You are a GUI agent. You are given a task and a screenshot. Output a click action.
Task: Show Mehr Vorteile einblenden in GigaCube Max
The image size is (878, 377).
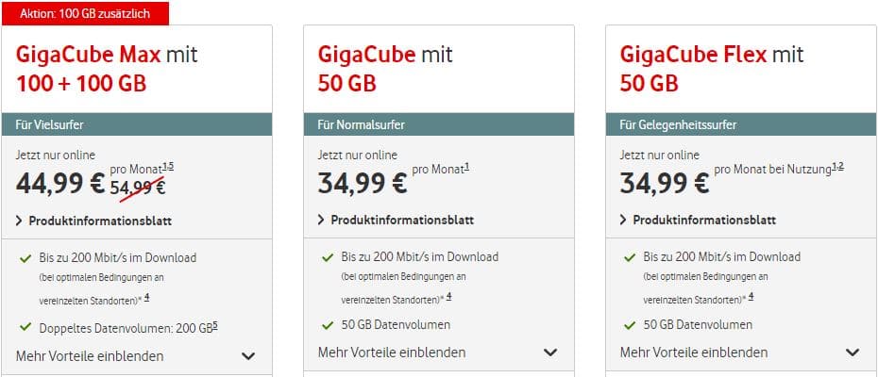[90, 356]
